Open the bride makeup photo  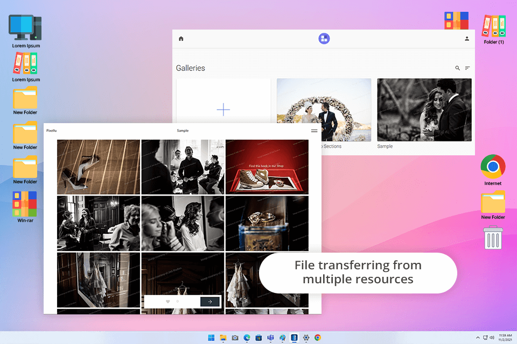[183, 224]
